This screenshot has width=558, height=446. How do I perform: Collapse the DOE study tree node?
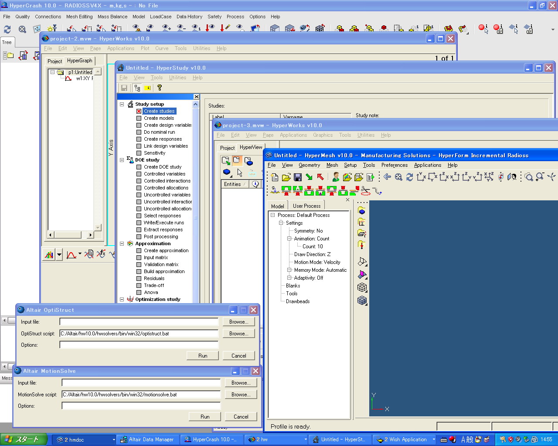(x=122, y=160)
